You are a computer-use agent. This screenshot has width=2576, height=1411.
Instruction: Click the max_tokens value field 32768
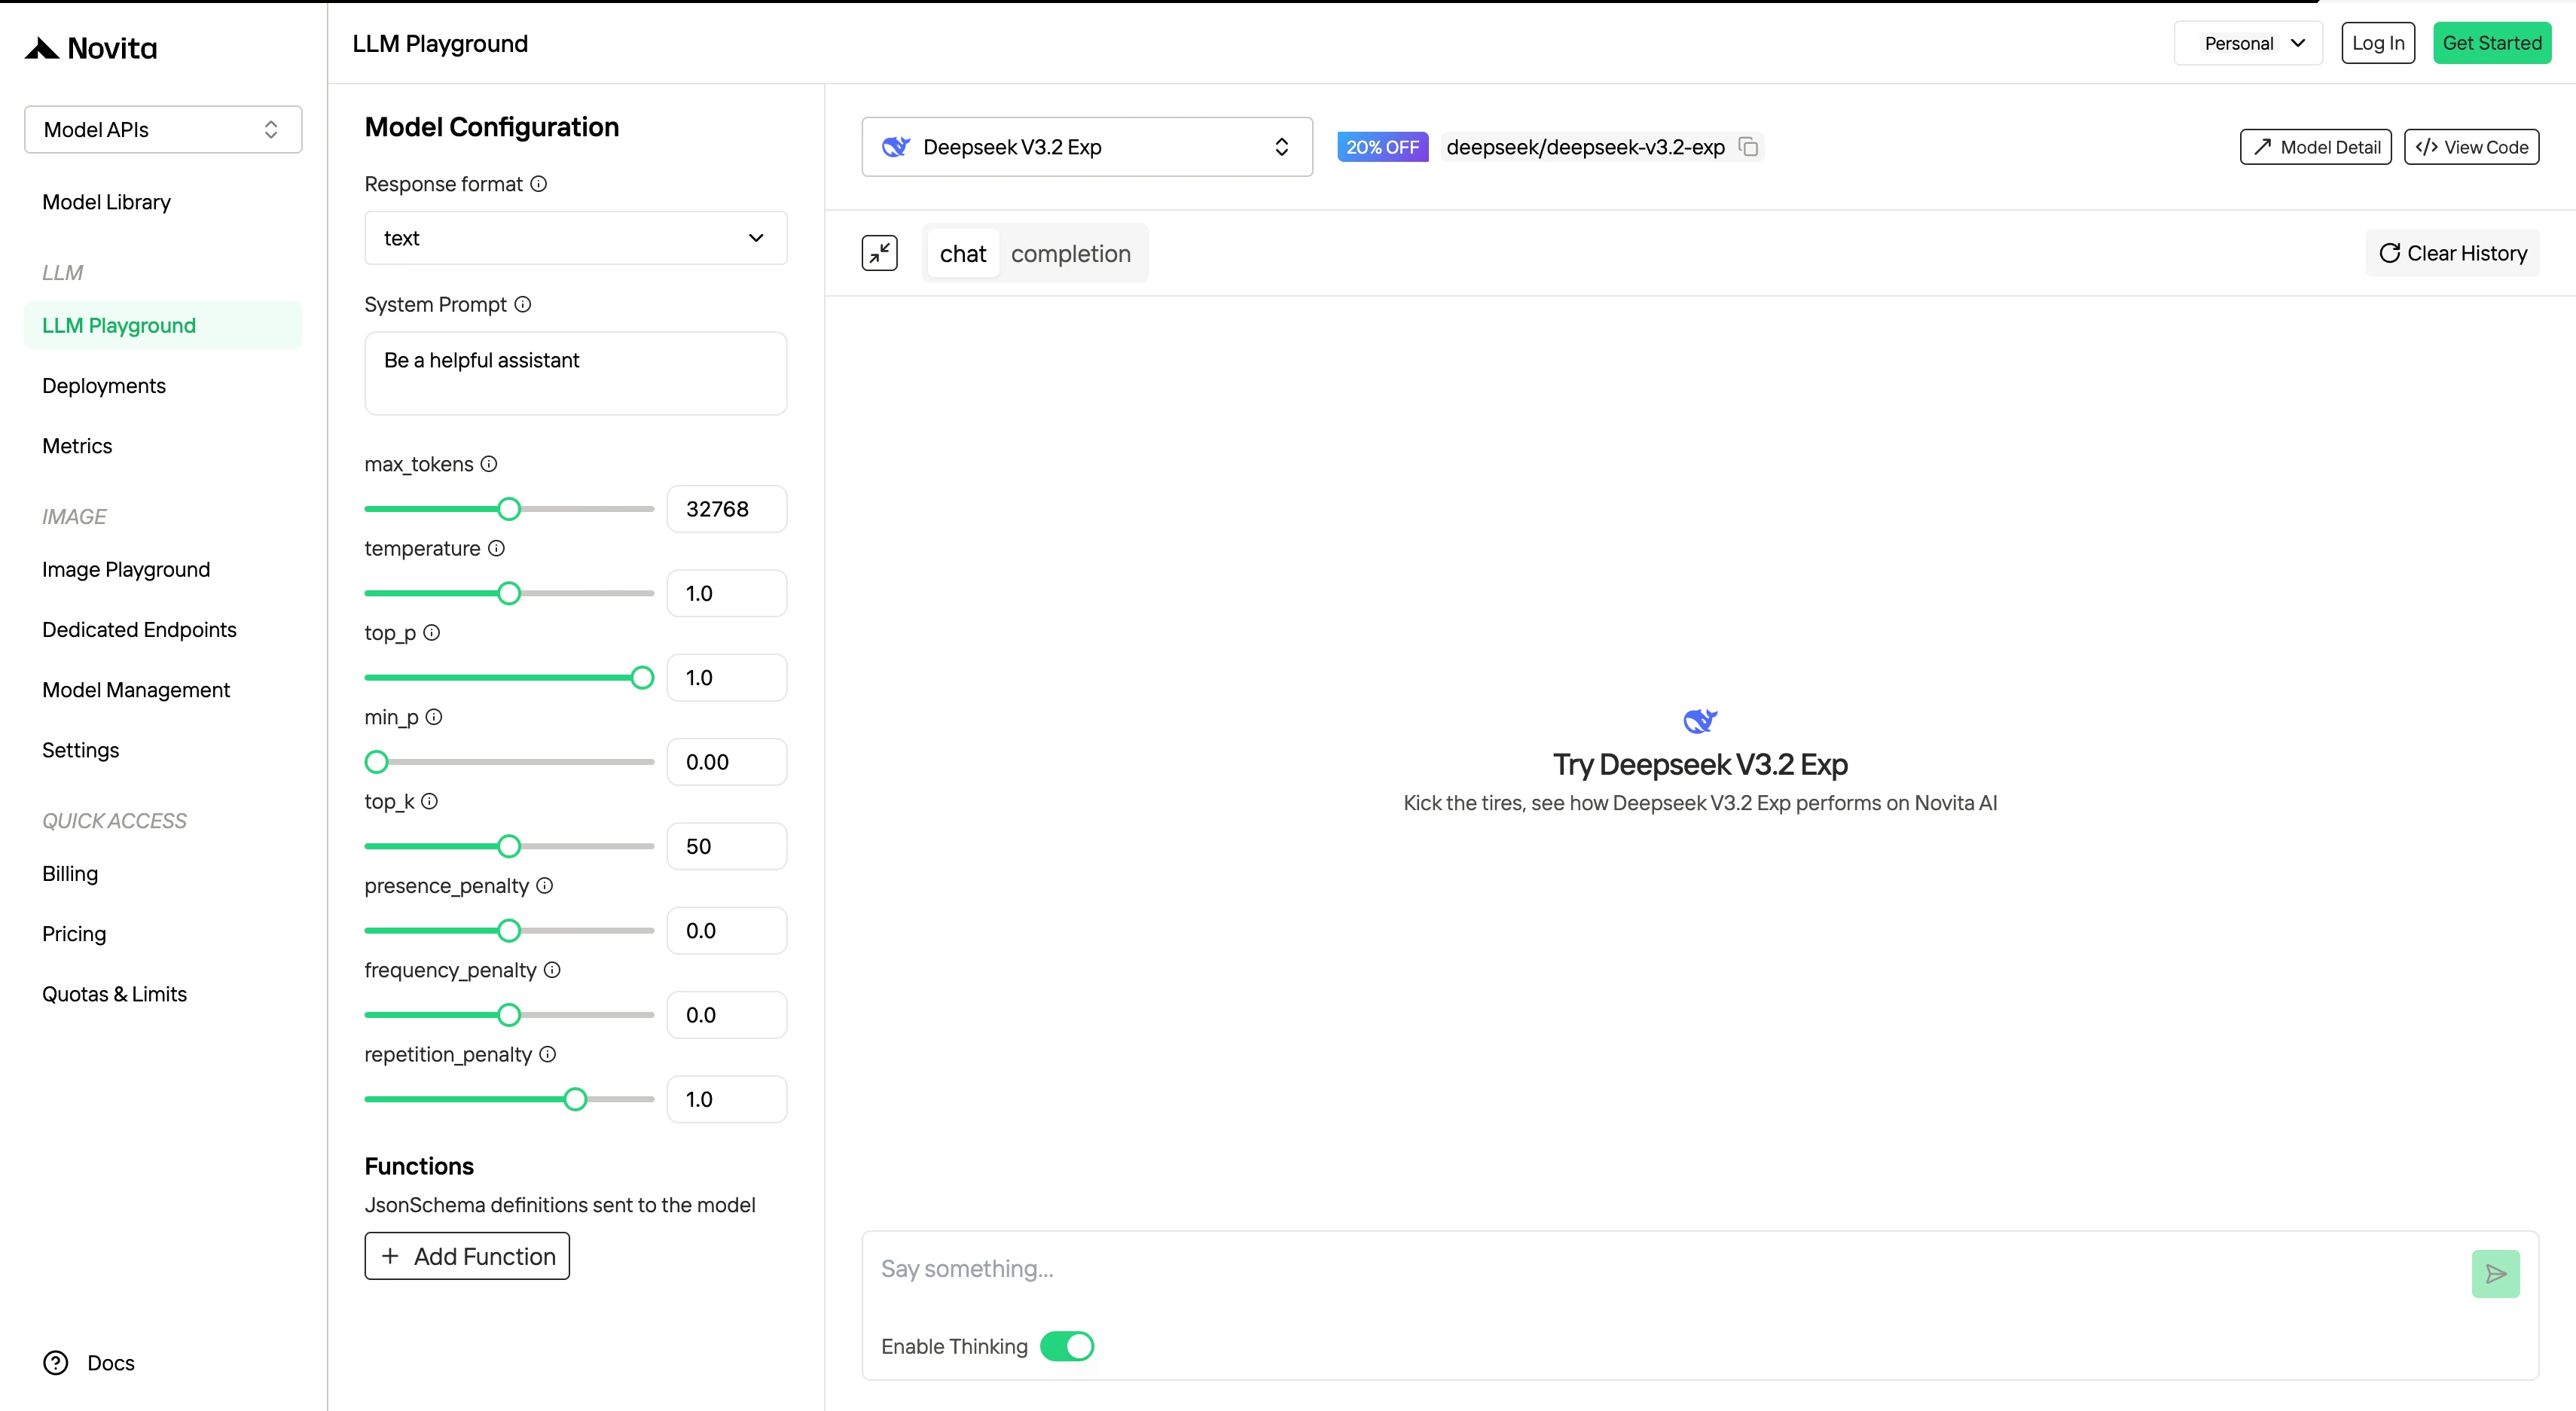point(727,509)
